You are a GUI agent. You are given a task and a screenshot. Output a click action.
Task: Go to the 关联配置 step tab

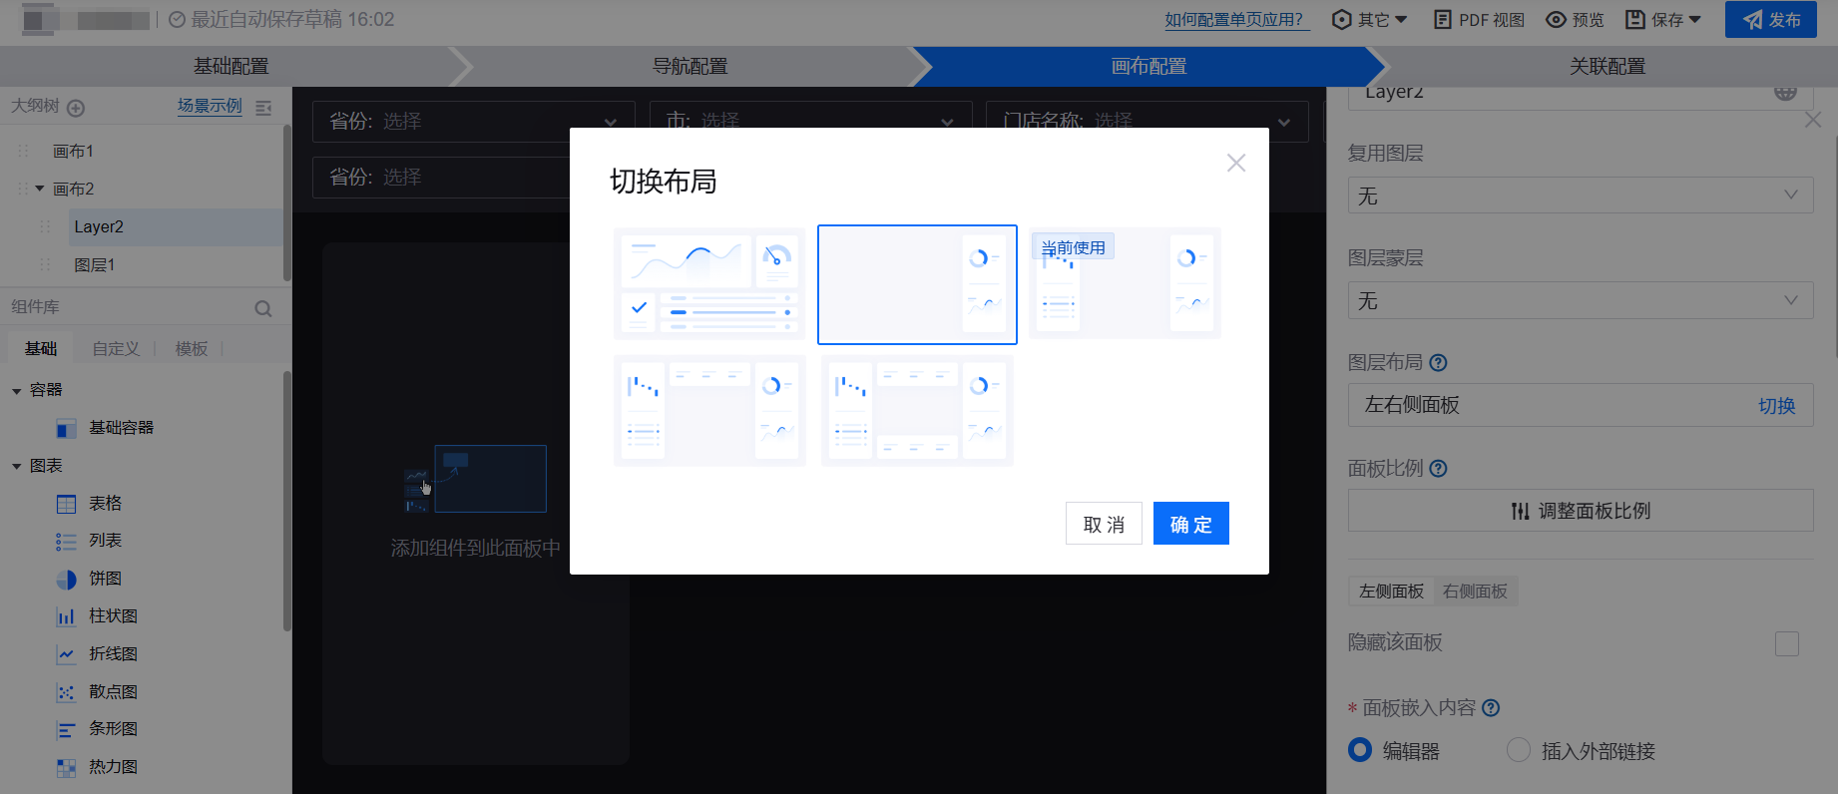[x=1607, y=67]
